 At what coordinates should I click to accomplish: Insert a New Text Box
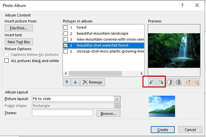(x=19, y=42)
